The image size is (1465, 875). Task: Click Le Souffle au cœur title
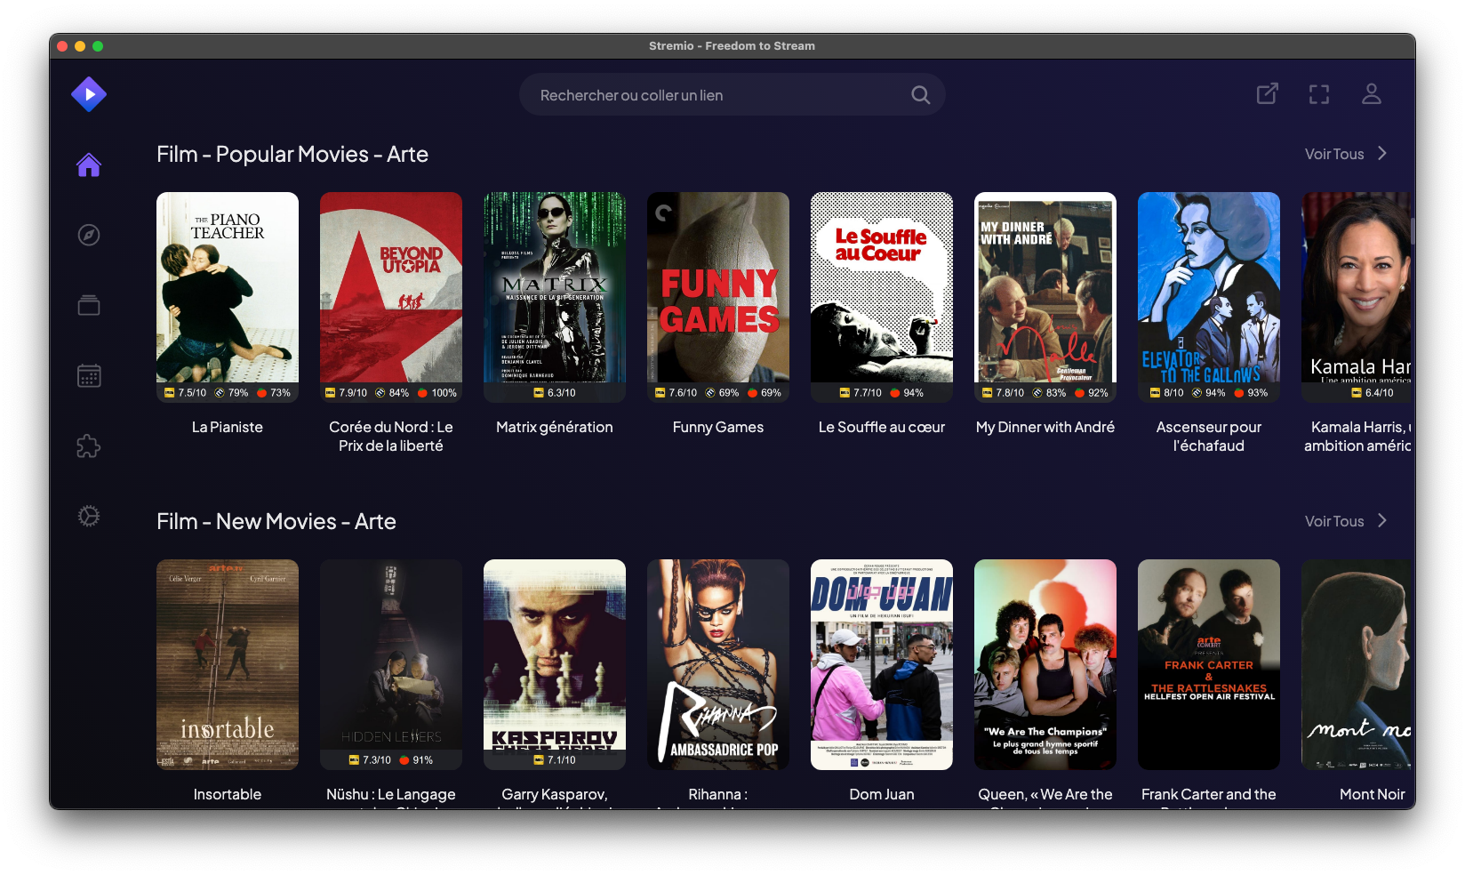882,427
